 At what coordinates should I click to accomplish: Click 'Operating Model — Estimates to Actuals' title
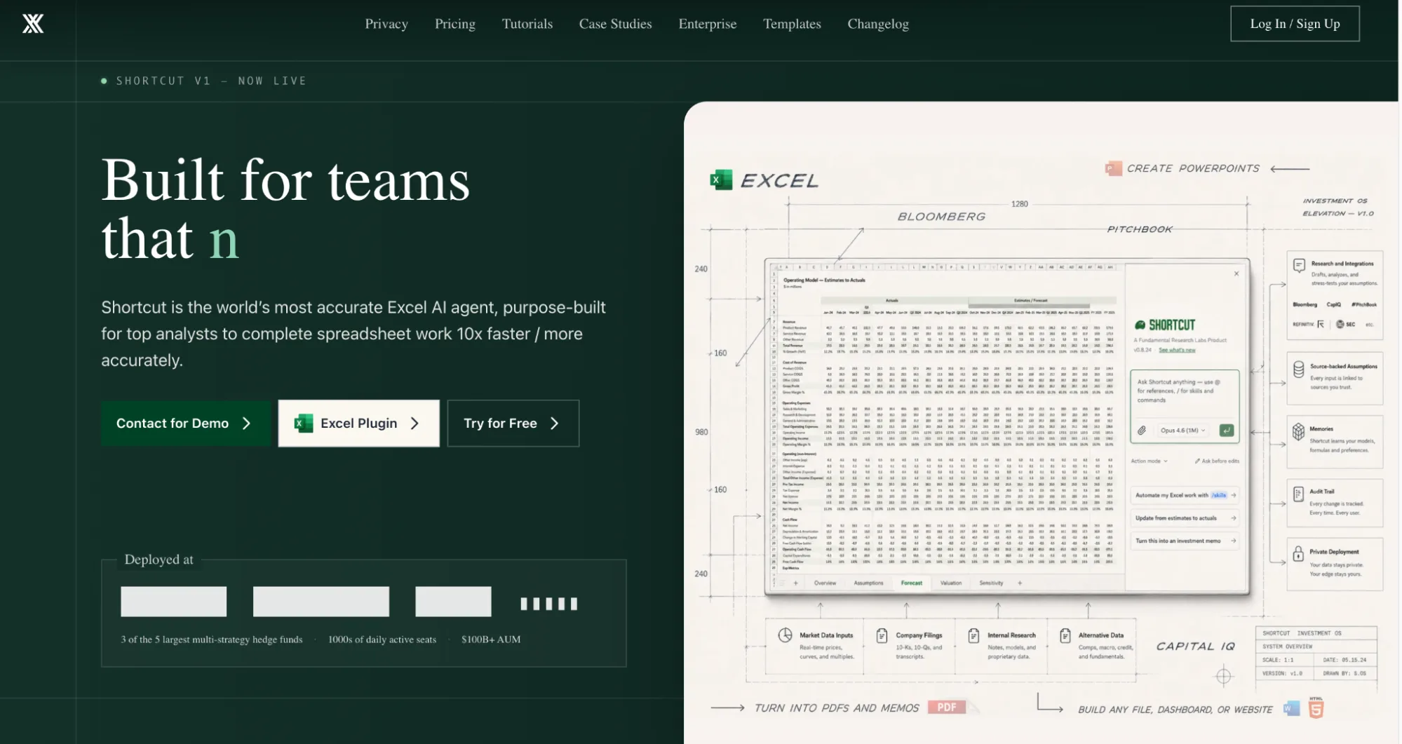[x=824, y=280]
